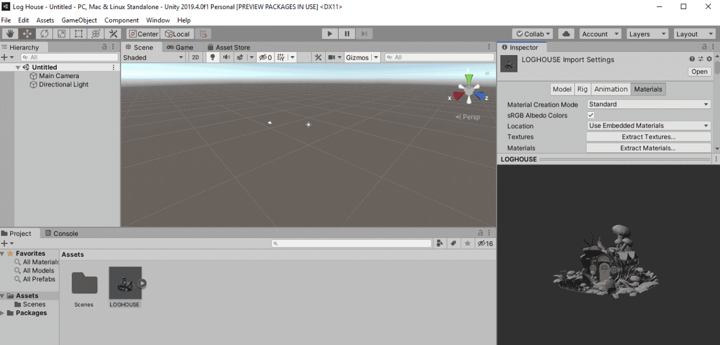
Task: Toggle 2D view in the Scene toolbar
Action: 195,57
